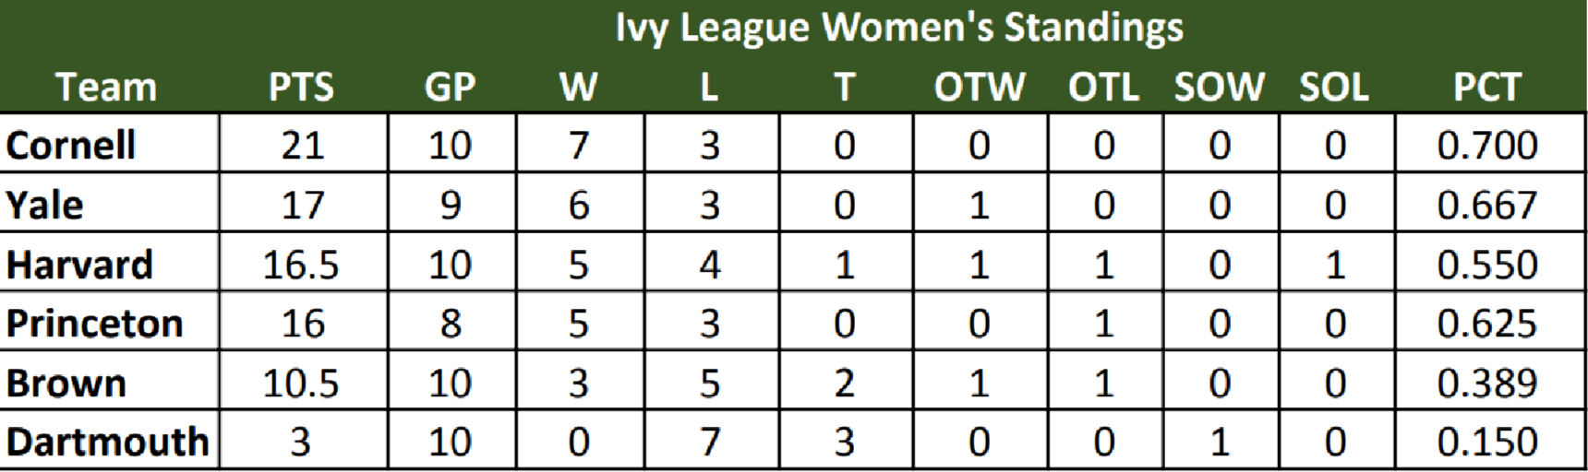
Task: Select the SOW column header
Action: click(x=1219, y=88)
